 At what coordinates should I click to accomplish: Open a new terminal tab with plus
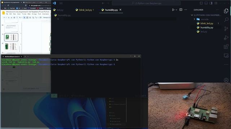coord(25,57)
